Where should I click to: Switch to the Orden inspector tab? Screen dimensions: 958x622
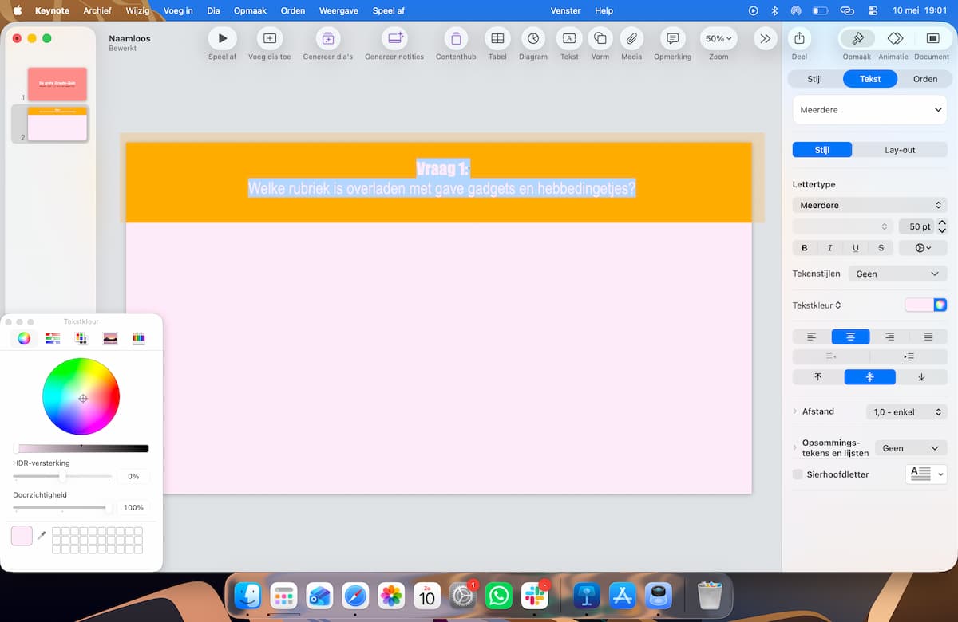coord(925,79)
